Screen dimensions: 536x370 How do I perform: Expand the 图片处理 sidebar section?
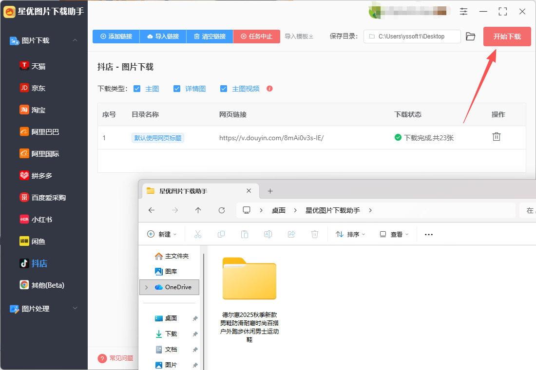pos(75,308)
